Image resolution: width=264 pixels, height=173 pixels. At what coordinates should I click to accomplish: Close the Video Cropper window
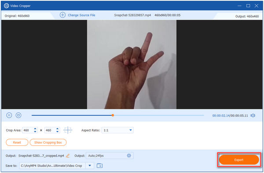point(257,6)
